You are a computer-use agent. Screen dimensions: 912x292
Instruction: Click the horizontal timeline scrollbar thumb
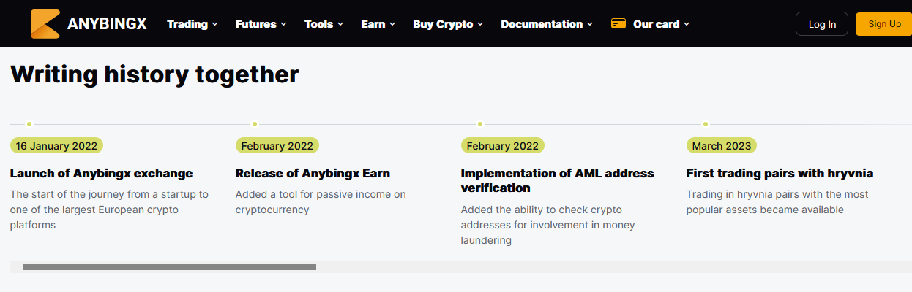(x=169, y=267)
